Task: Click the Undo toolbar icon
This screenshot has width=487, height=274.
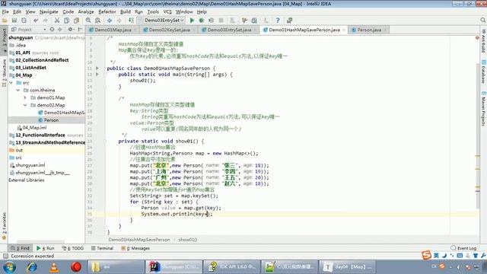Action: coord(36,21)
